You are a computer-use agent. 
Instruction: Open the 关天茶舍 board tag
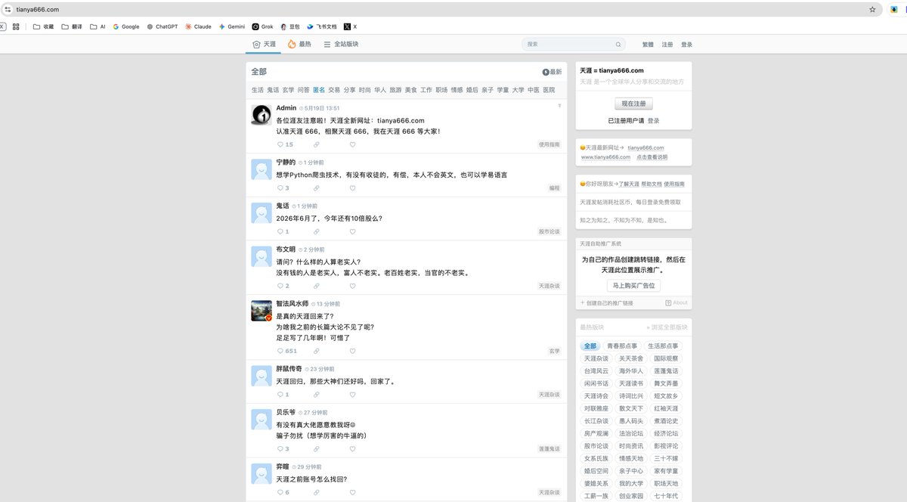pyautogui.click(x=631, y=358)
